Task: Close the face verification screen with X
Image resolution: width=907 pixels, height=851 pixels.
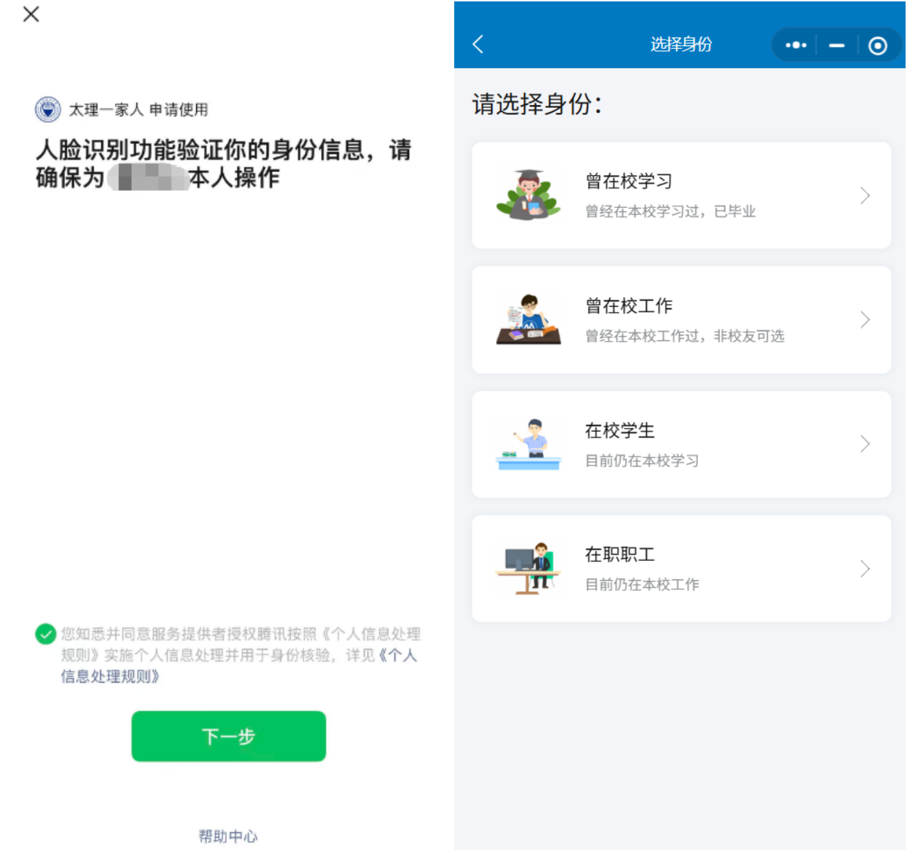Action: [x=31, y=14]
